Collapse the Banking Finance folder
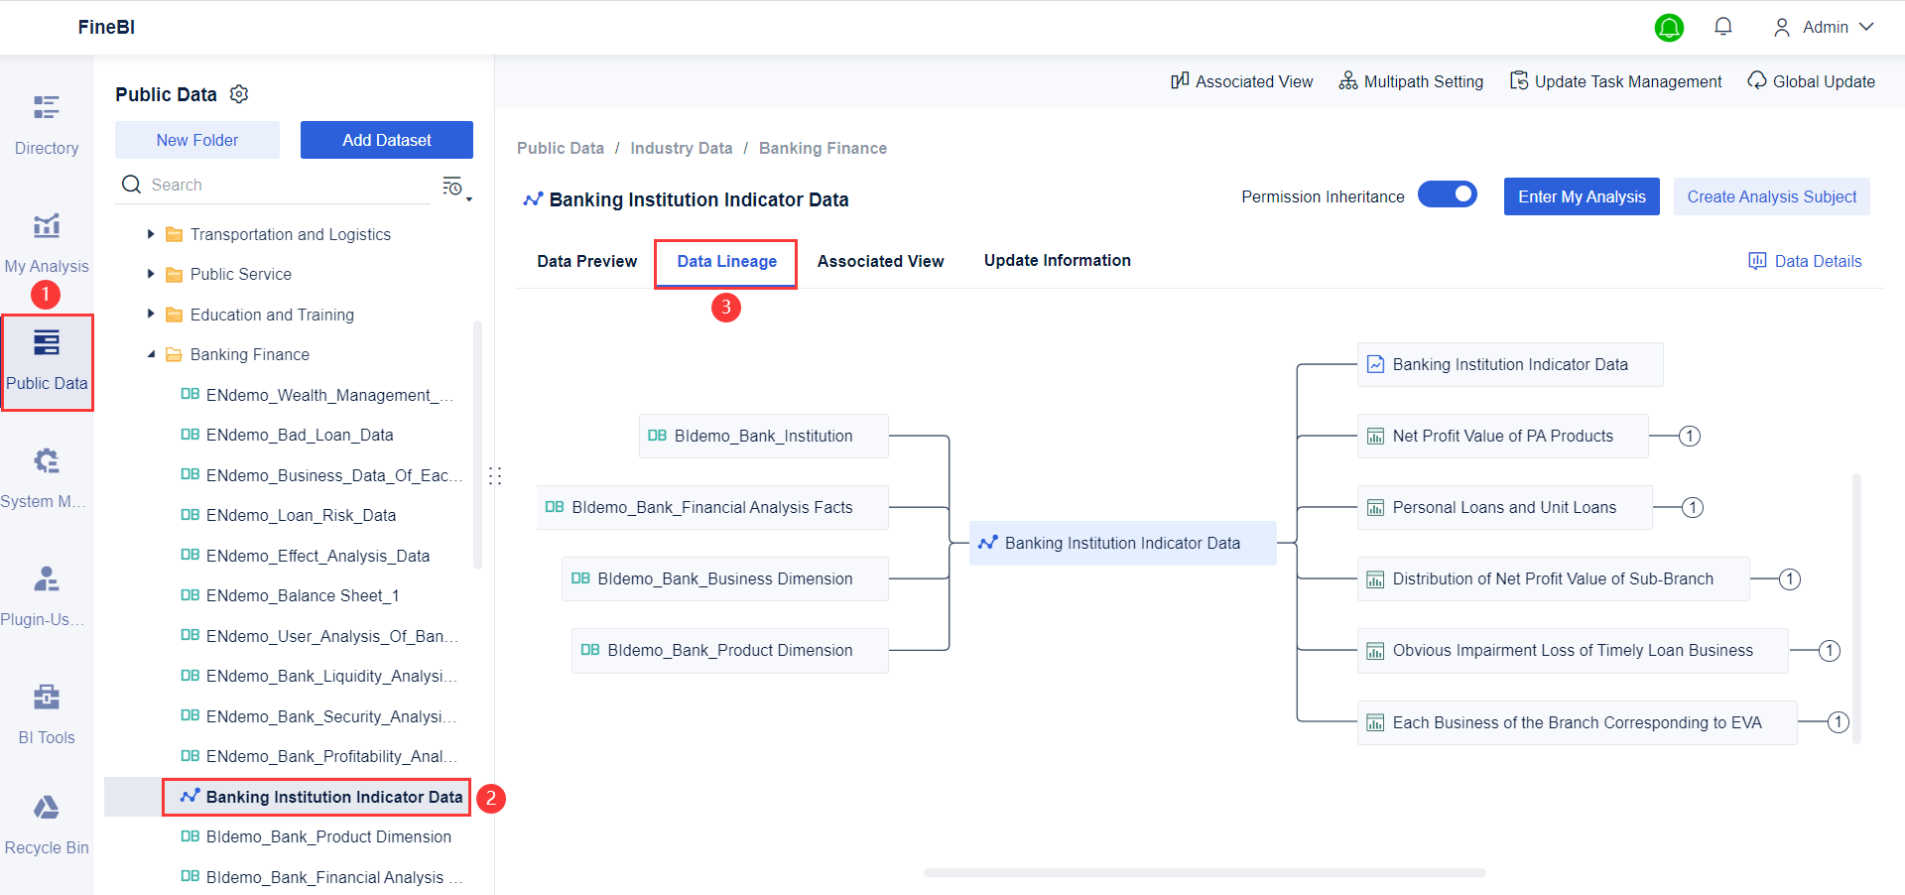This screenshot has width=1905, height=895. tap(151, 354)
